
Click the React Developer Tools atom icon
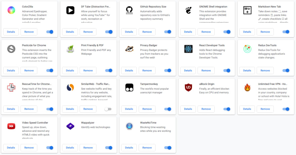188,49
